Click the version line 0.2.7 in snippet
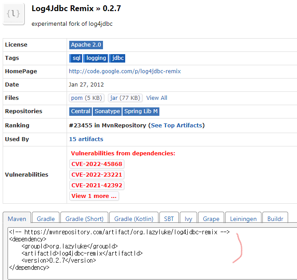297x280 pixels. [59, 260]
